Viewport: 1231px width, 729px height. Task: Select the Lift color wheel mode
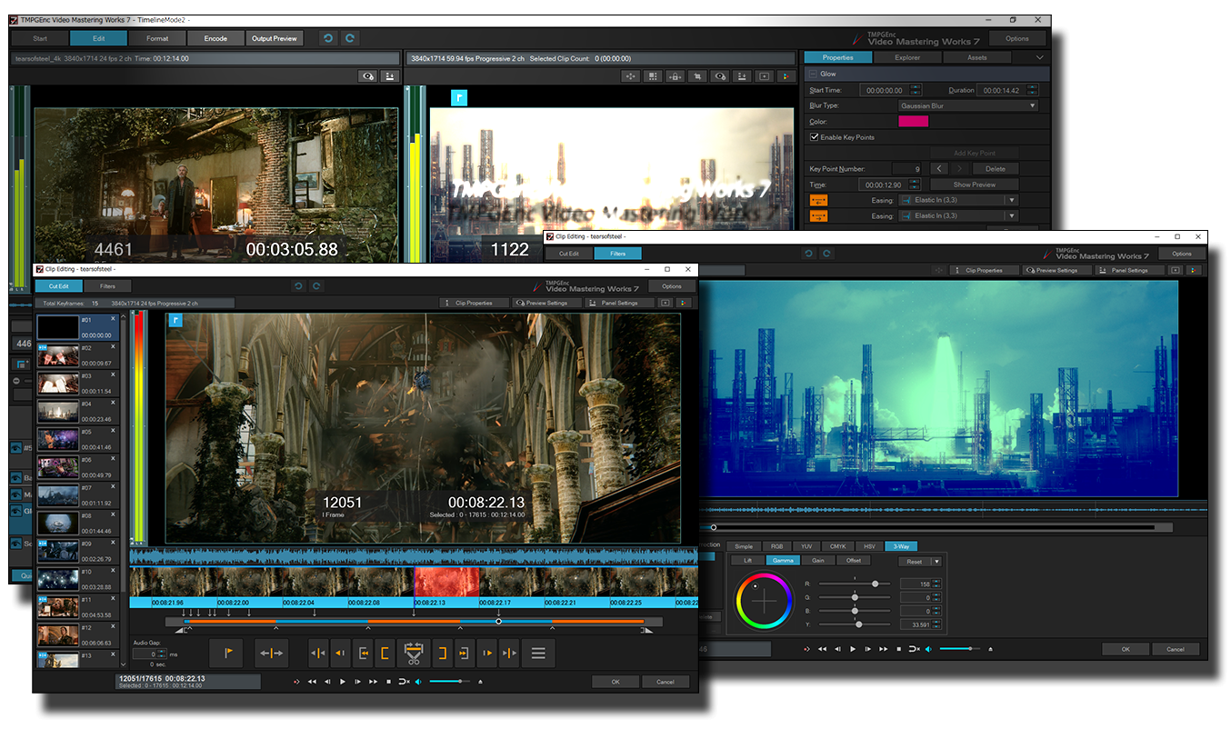(747, 561)
